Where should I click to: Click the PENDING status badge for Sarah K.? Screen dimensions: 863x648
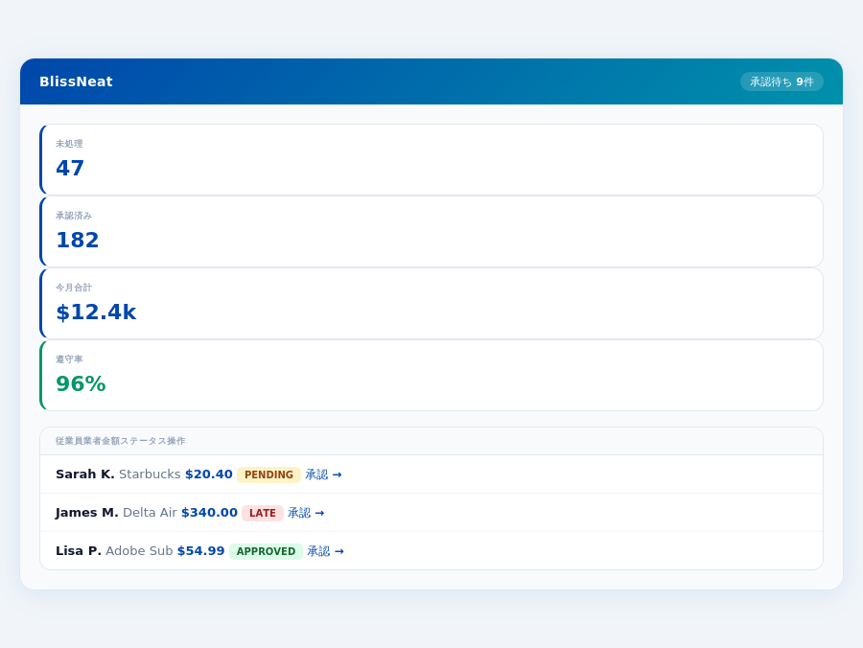coord(268,474)
